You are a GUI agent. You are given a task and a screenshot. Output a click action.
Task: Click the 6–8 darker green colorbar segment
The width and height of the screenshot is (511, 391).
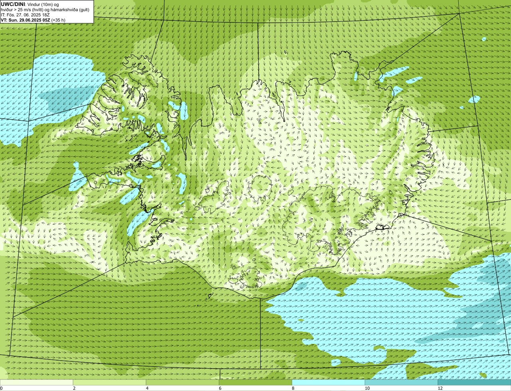(255, 383)
